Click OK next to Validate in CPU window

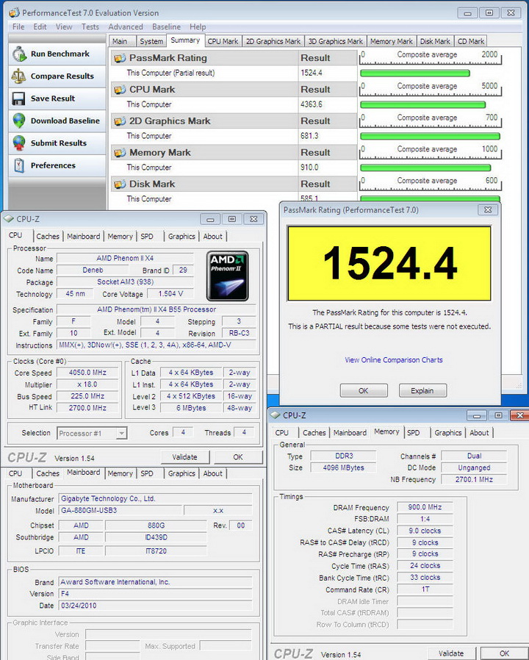coord(238,456)
